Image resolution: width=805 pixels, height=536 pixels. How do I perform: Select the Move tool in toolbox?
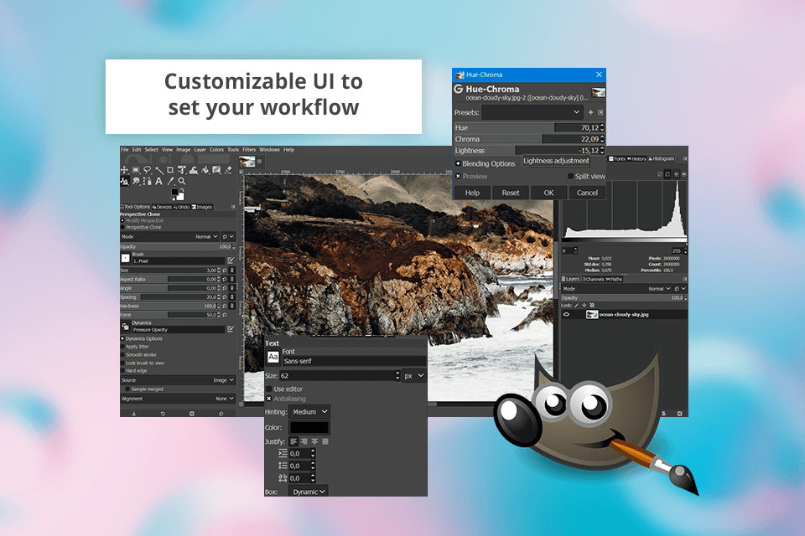[124, 170]
